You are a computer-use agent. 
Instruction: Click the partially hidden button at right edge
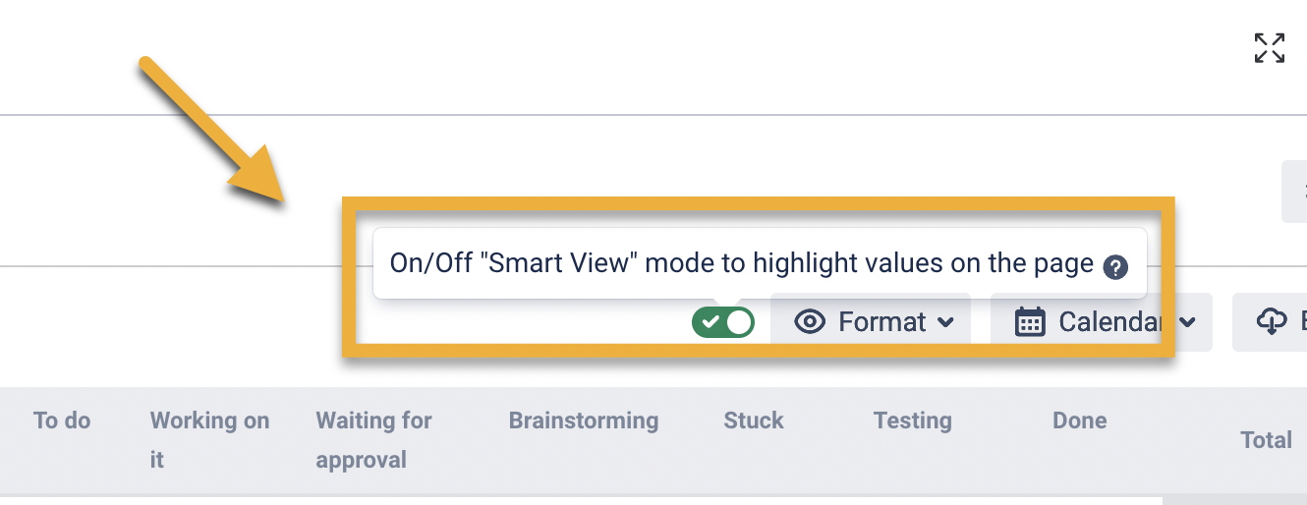pos(1295,192)
